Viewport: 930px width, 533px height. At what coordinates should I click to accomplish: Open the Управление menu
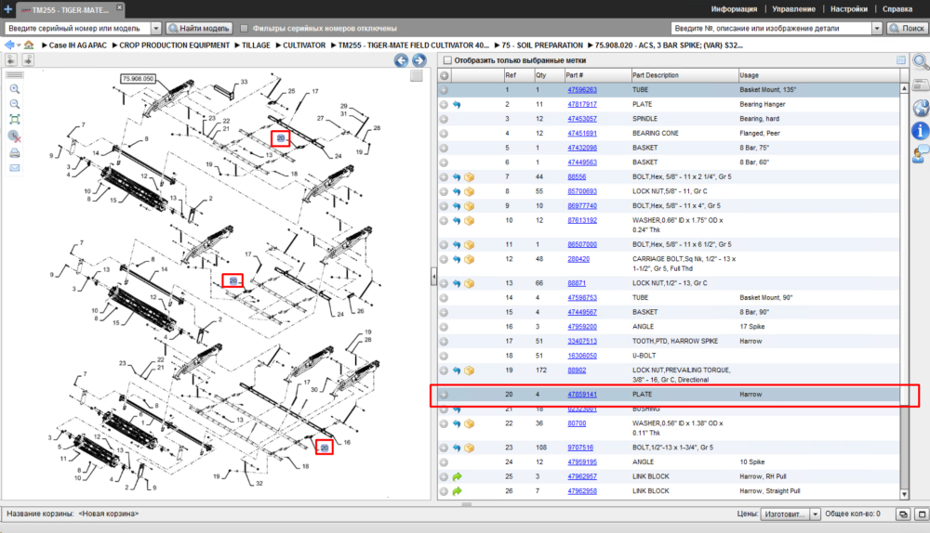[x=793, y=9]
